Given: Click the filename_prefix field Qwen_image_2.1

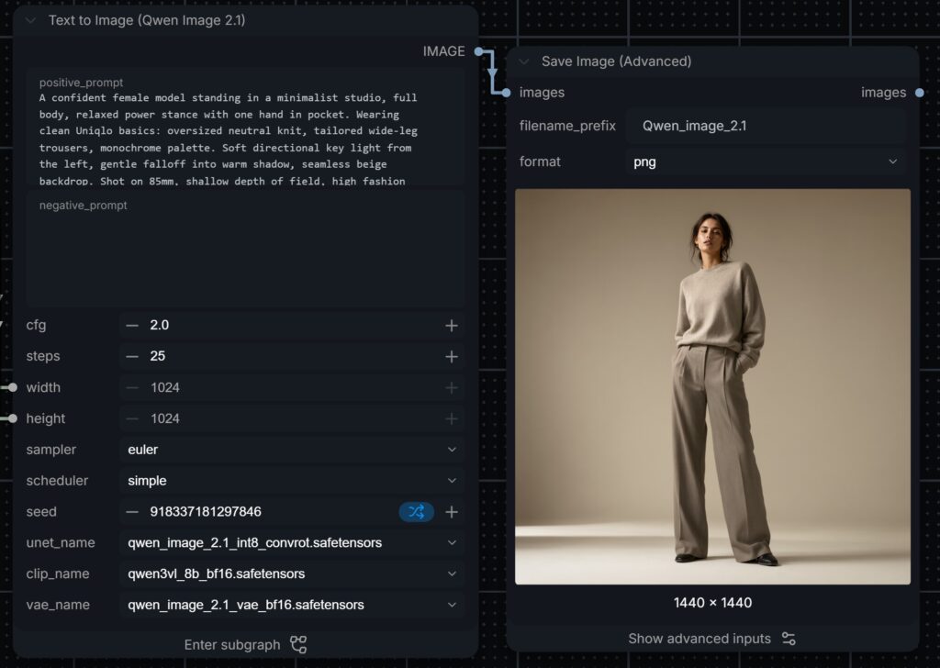Looking at the screenshot, I should [766, 126].
